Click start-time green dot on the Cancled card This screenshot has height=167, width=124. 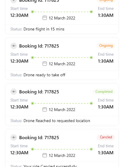pos(32,149)
